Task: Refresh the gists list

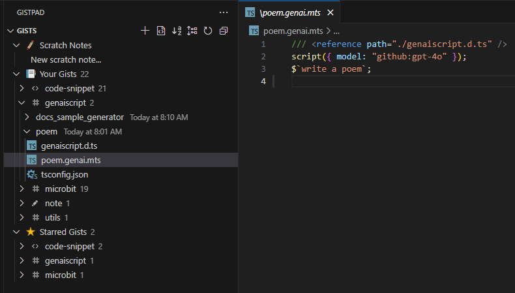Action: pos(208,31)
